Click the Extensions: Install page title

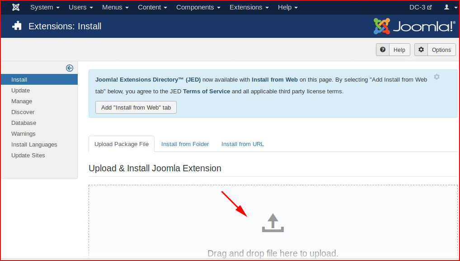pos(65,26)
